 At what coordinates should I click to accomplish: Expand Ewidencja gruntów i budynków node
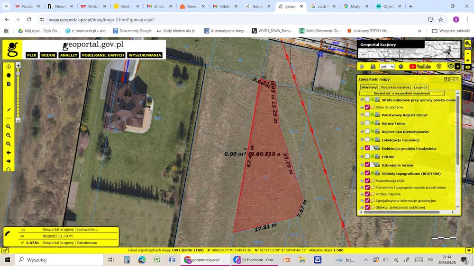362,148
